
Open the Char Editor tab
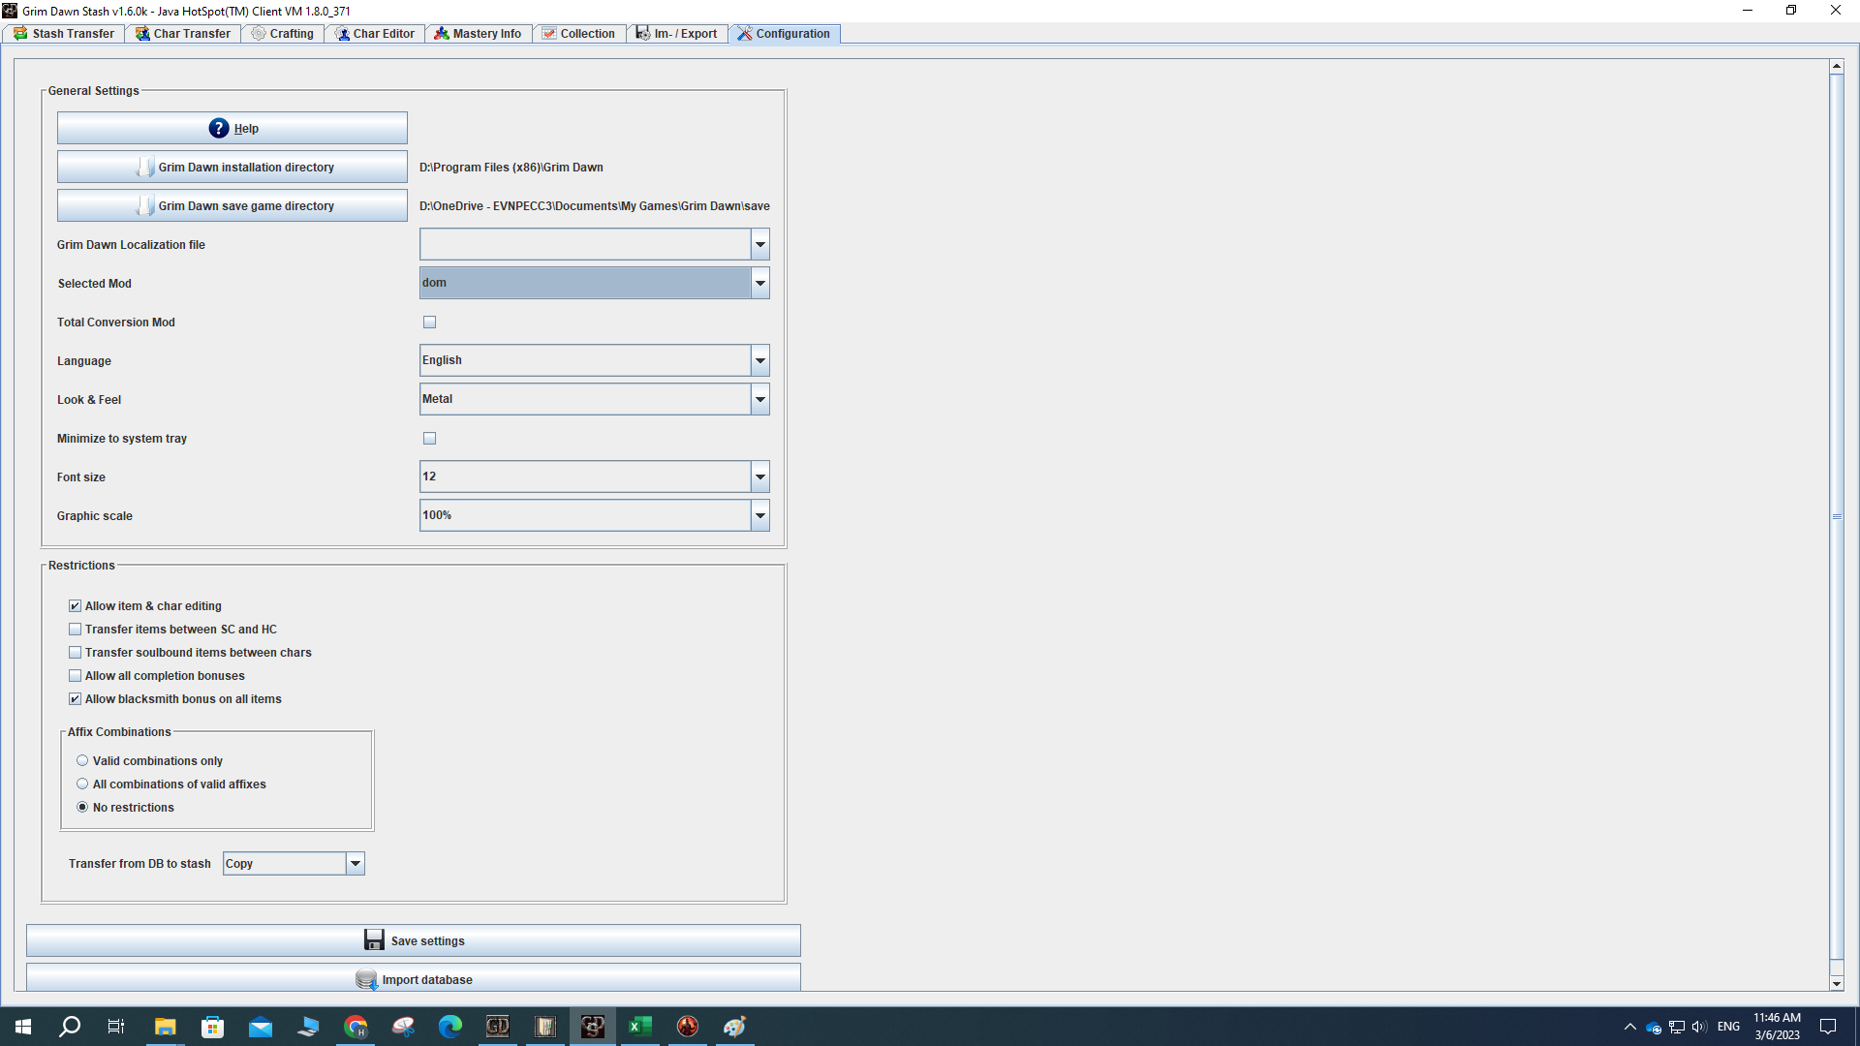[375, 34]
